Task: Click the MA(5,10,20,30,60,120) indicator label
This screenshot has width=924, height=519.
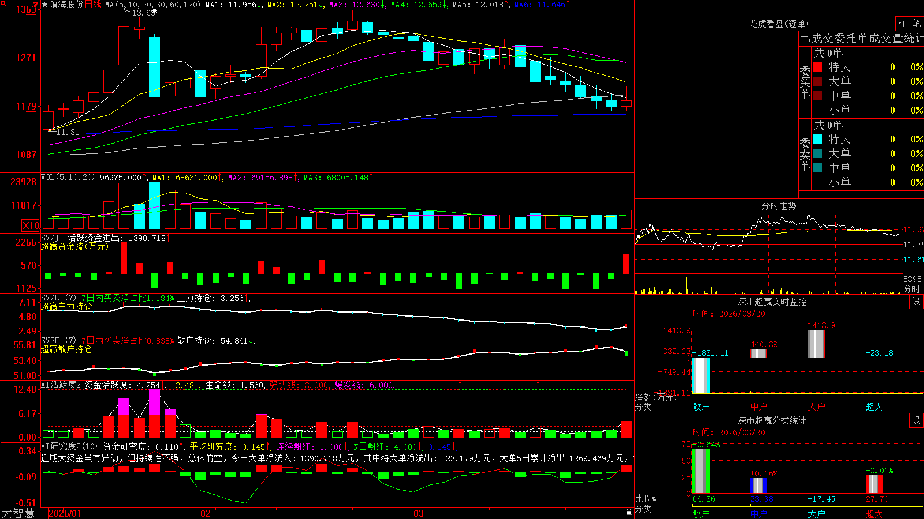Action: point(152,5)
